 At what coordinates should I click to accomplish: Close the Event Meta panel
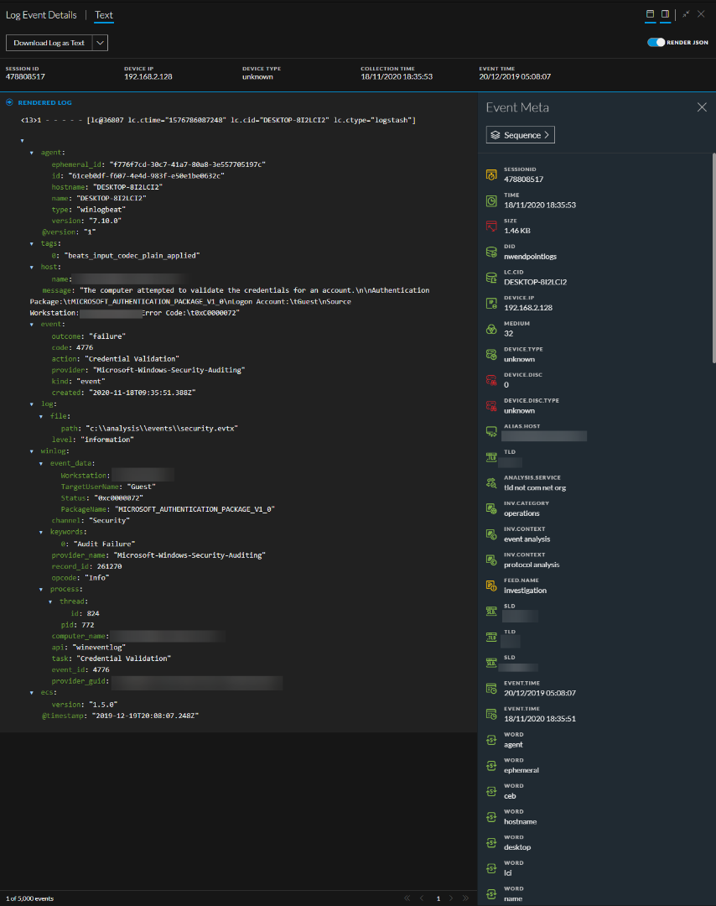click(x=702, y=107)
